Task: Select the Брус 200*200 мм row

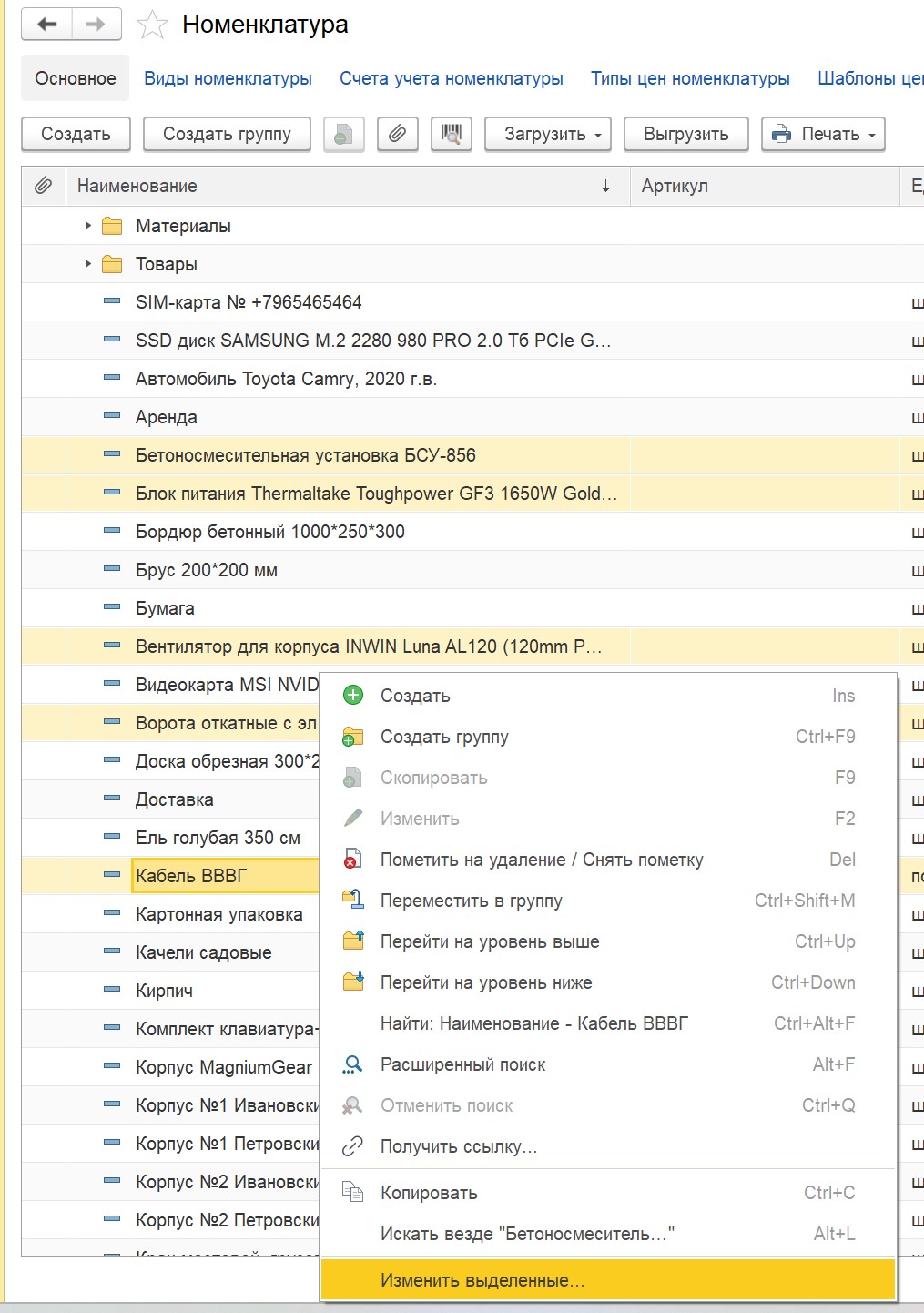Action: click(x=472, y=570)
